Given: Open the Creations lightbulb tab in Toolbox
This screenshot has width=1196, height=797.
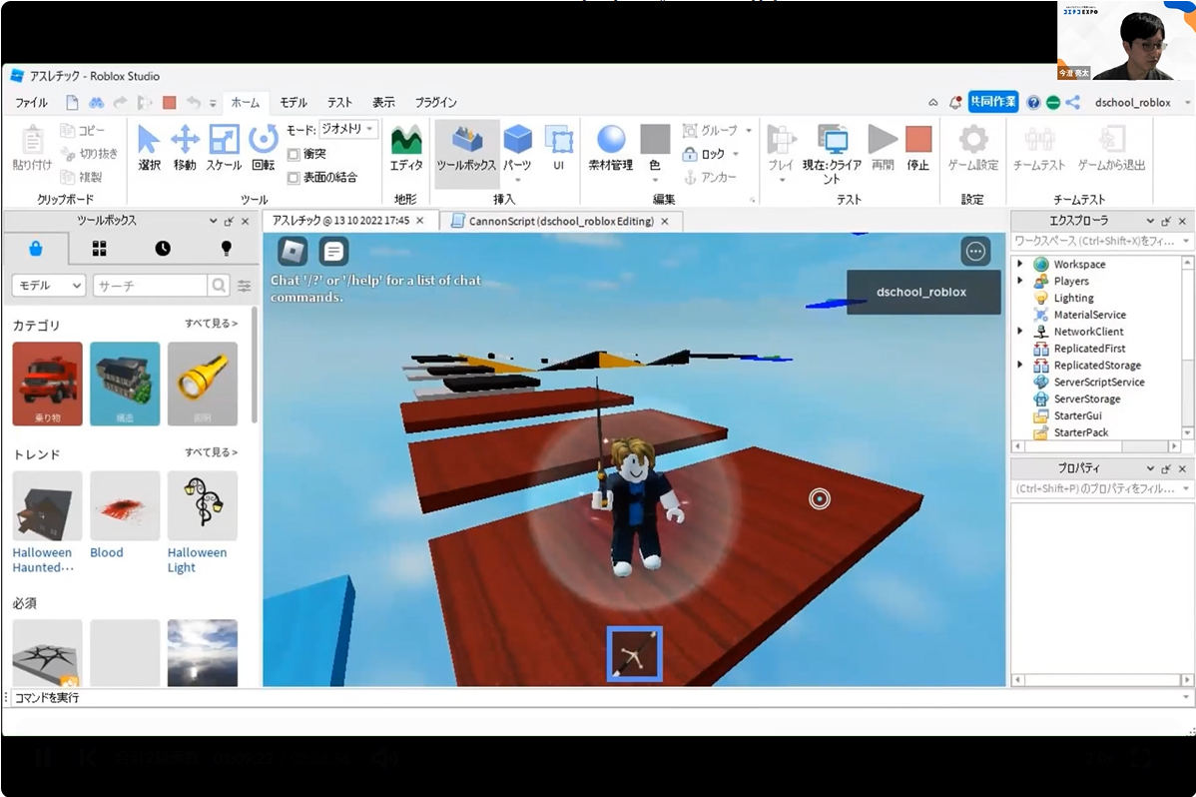Looking at the screenshot, I should pyautogui.click(x=226, y=249).
